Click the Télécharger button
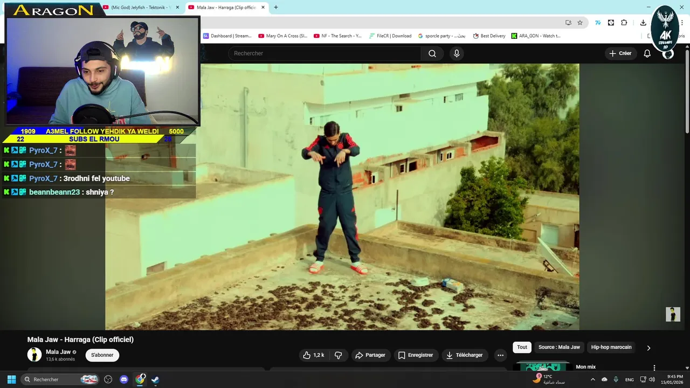 [465, 355]
